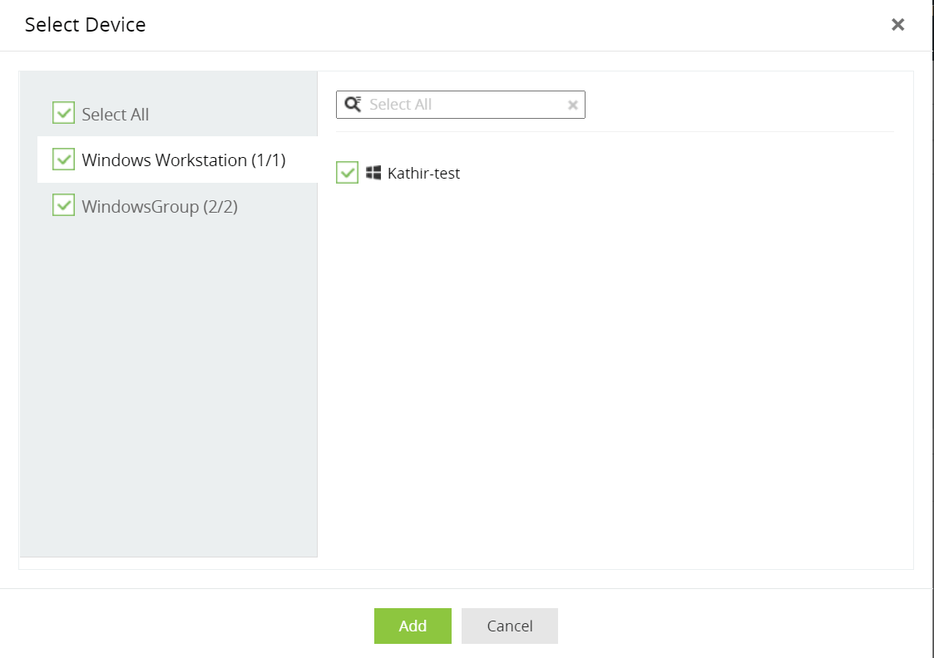
Task: Uncheck the Select All checkbox
Action: [x=63, y=113]
